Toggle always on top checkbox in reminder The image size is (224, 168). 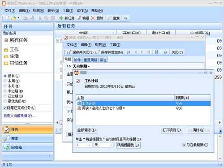184,145
